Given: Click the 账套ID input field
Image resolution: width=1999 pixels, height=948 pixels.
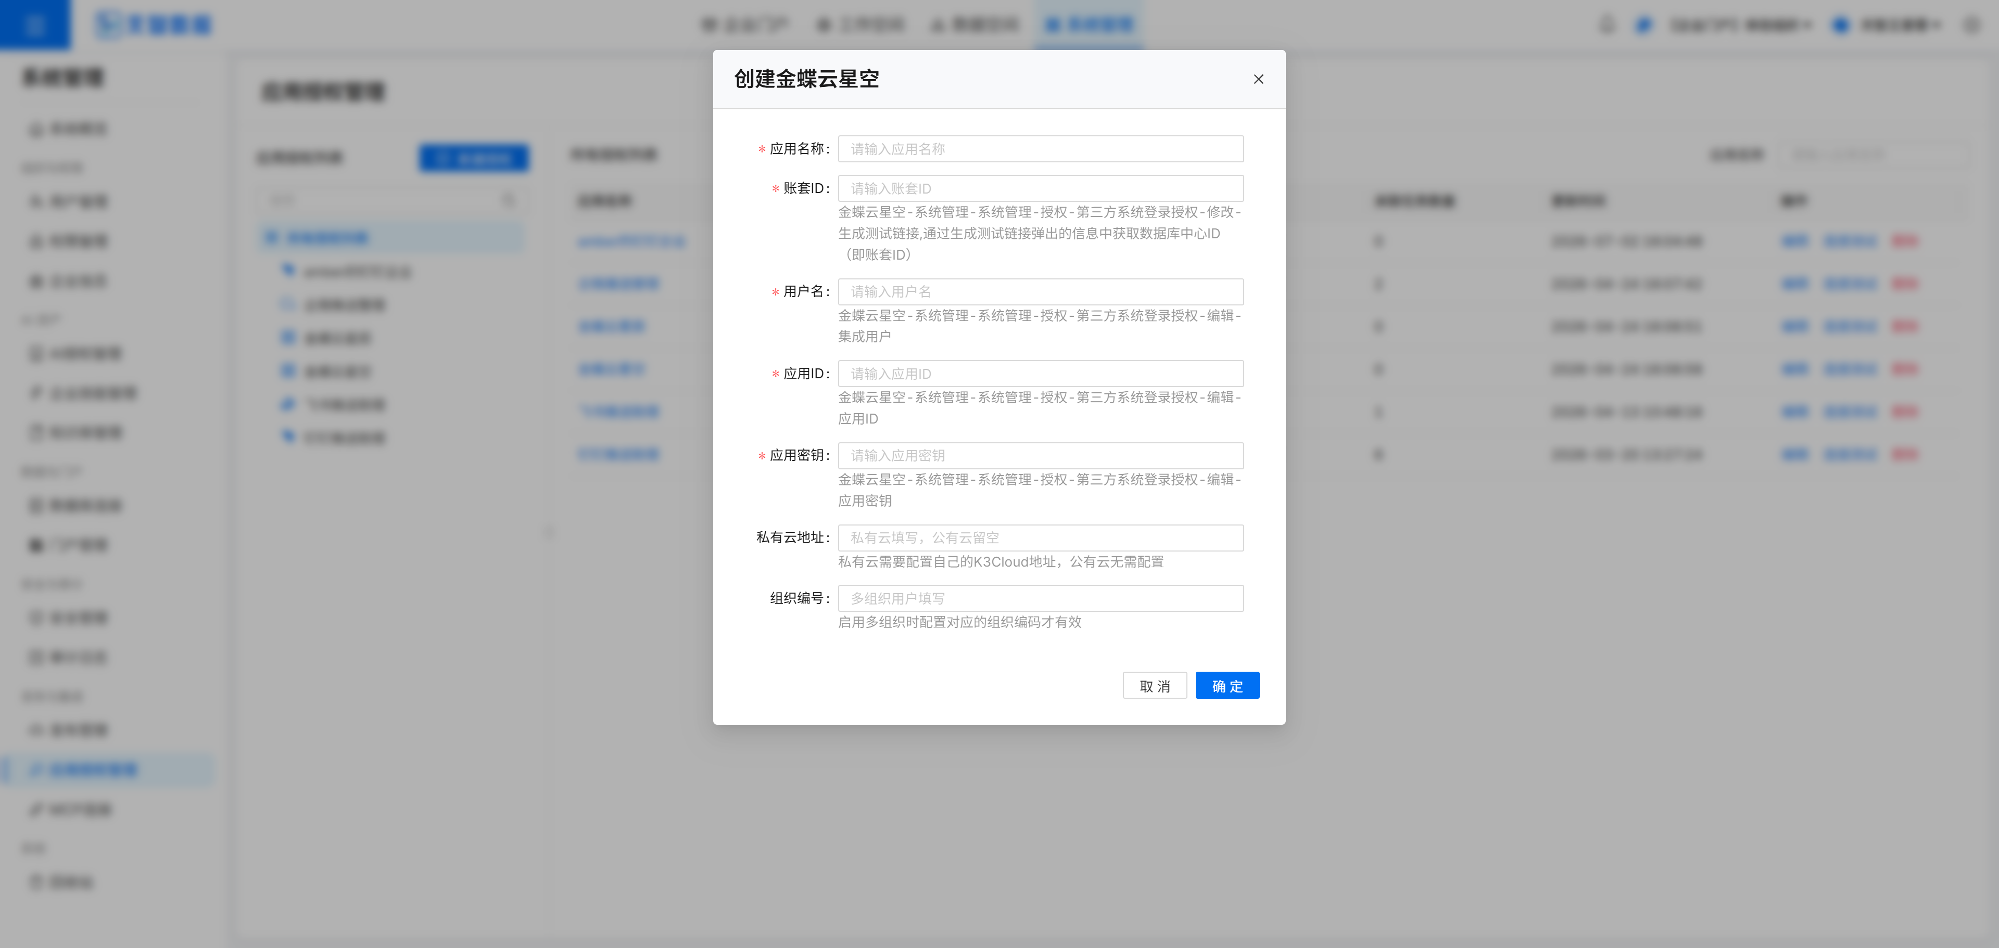Looking at the screenshot, I should pyautogui.click(x=1041, y=188).
